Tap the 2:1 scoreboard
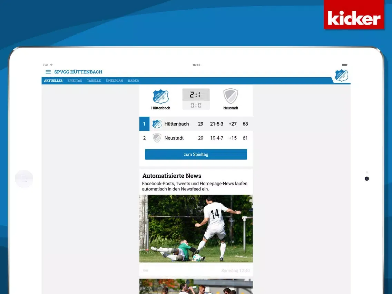This screenshot has height=294, width=392. pos(196,95)
